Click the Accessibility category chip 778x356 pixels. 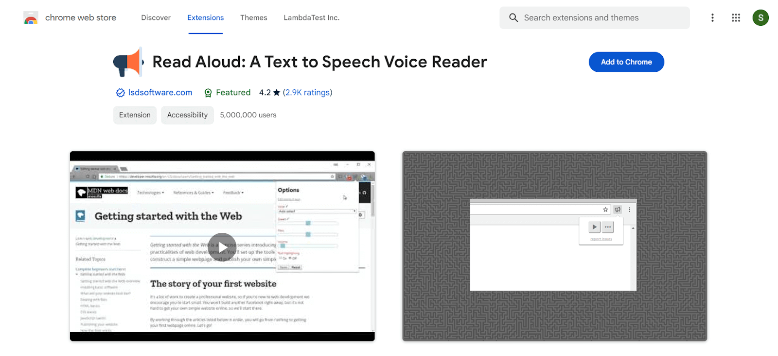187,115
